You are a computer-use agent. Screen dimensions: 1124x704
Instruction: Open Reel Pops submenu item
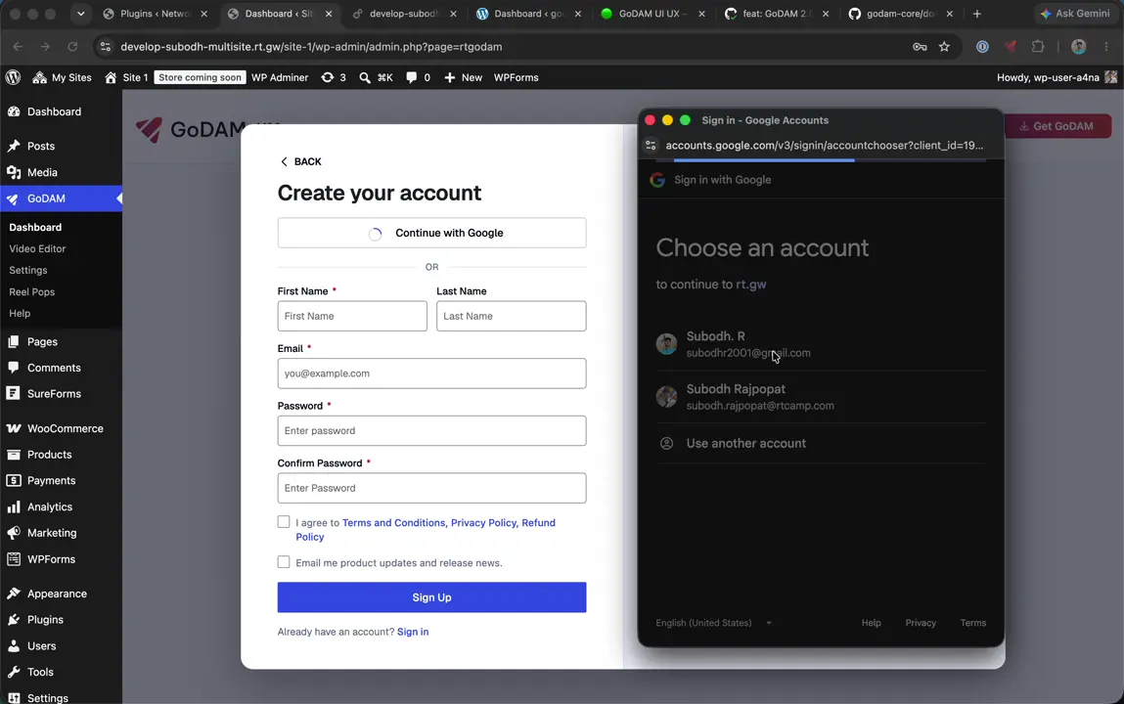(x=31, y=292)
